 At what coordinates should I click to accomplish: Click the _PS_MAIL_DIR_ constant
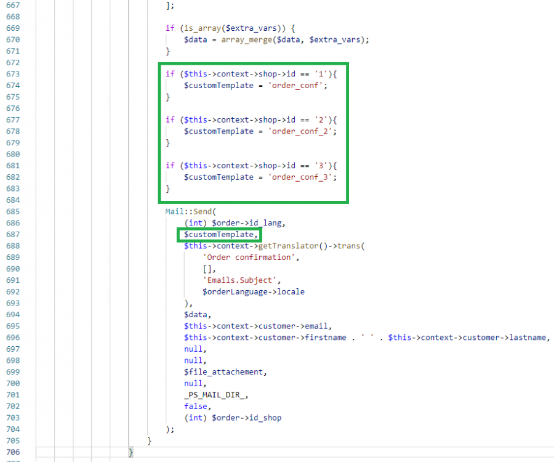(214, 394)
